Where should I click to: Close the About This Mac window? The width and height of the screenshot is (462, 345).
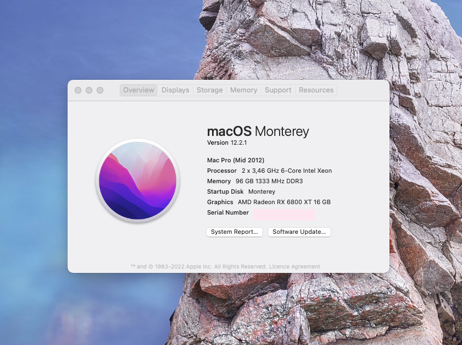(x=78, y=90)
